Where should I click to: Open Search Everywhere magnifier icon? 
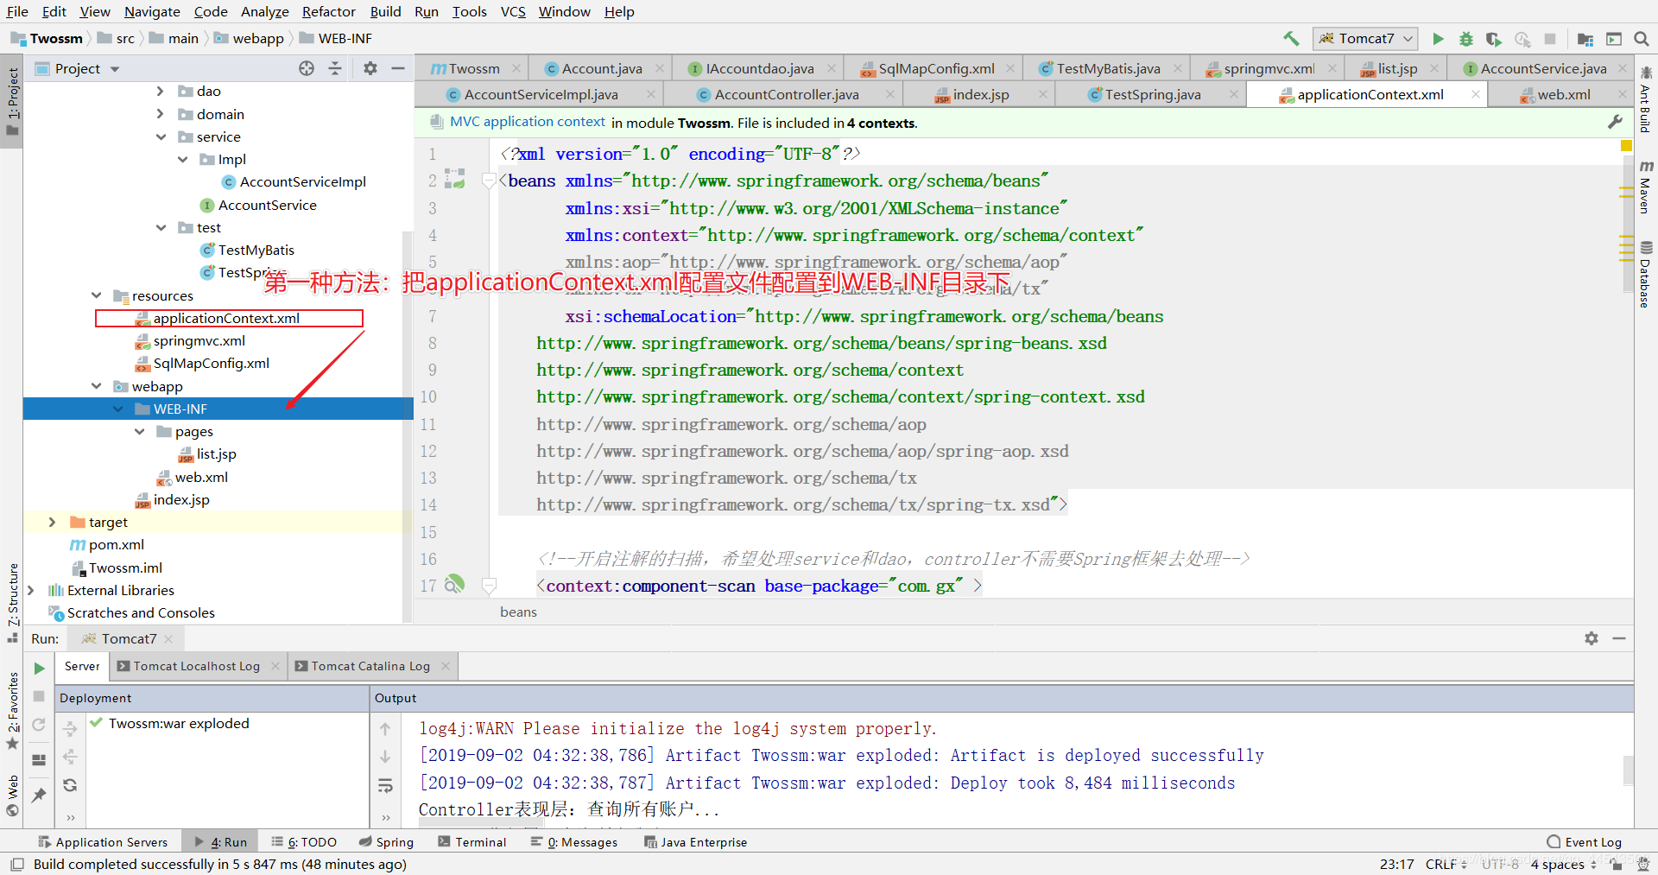1642,39
